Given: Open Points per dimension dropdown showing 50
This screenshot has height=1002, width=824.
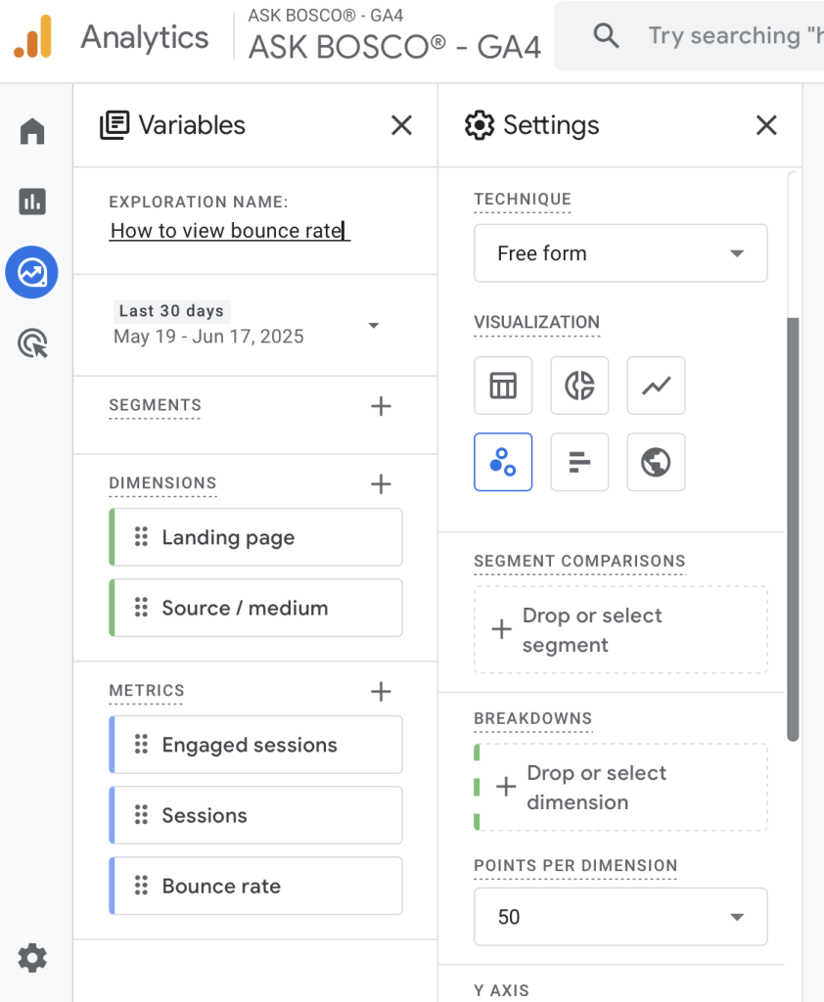Looking at the screenshot, I should tap(620, 917).
